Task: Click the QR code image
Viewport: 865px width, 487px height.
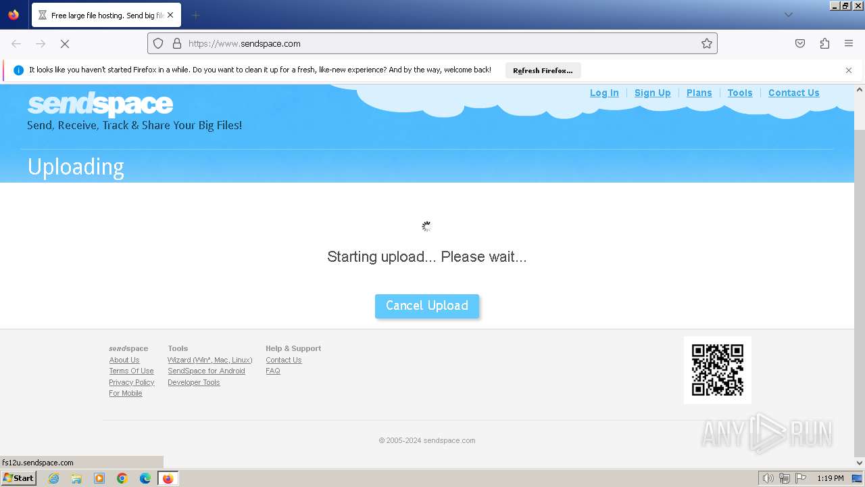Action: [x=718, y=370]
